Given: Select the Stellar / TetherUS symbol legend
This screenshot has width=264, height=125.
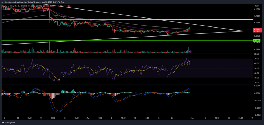Looking at the screenshot, I should click(14, 6).
